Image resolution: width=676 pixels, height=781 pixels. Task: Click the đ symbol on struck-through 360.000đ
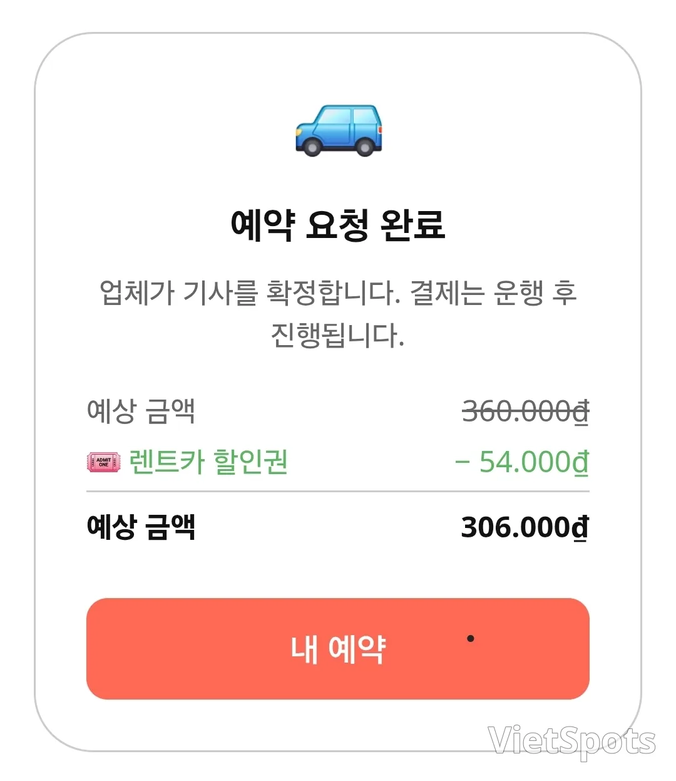(x=581, y=411)
